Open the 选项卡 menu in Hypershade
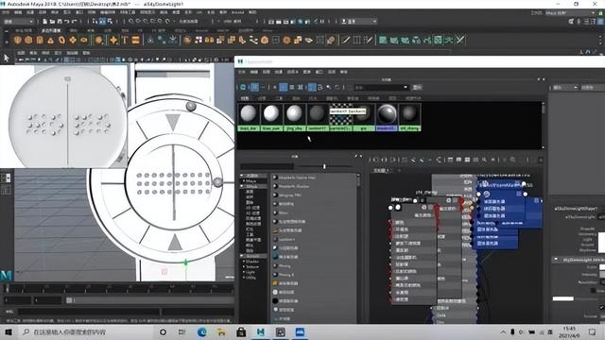The image size is (605, 340). pos(292,72)
